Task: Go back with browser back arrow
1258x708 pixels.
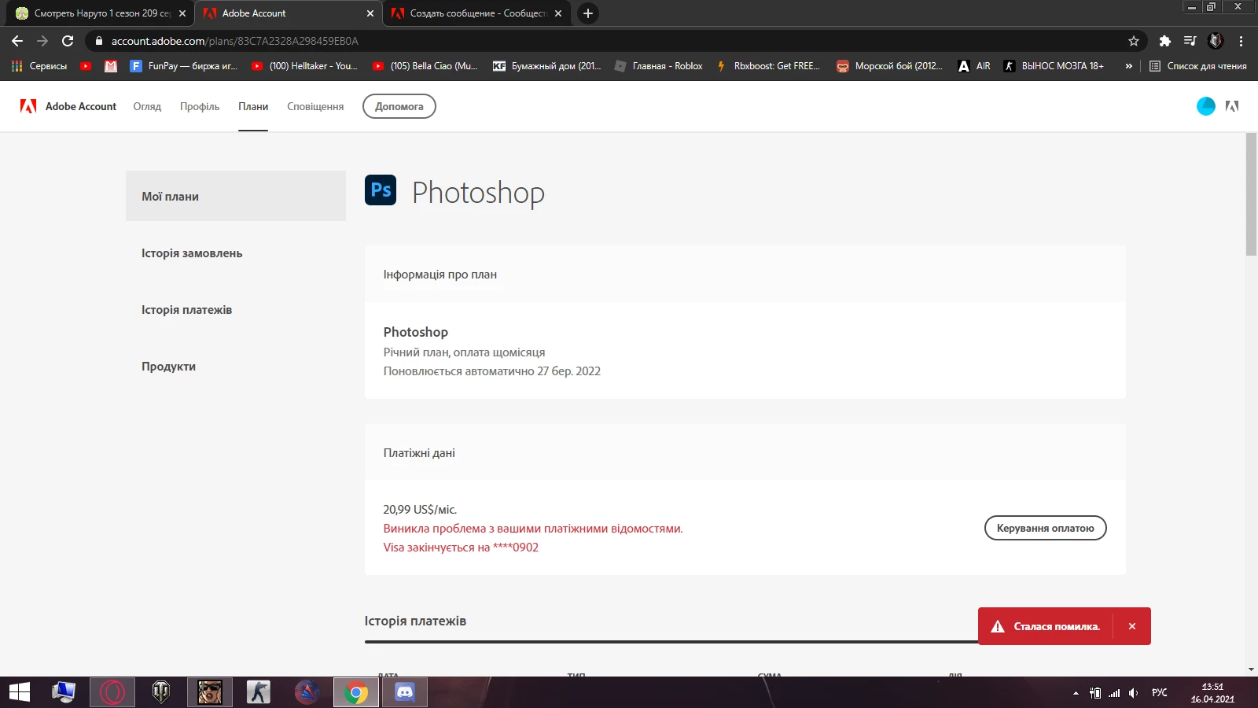Action: pyautogui.click(x=17, y=41)
